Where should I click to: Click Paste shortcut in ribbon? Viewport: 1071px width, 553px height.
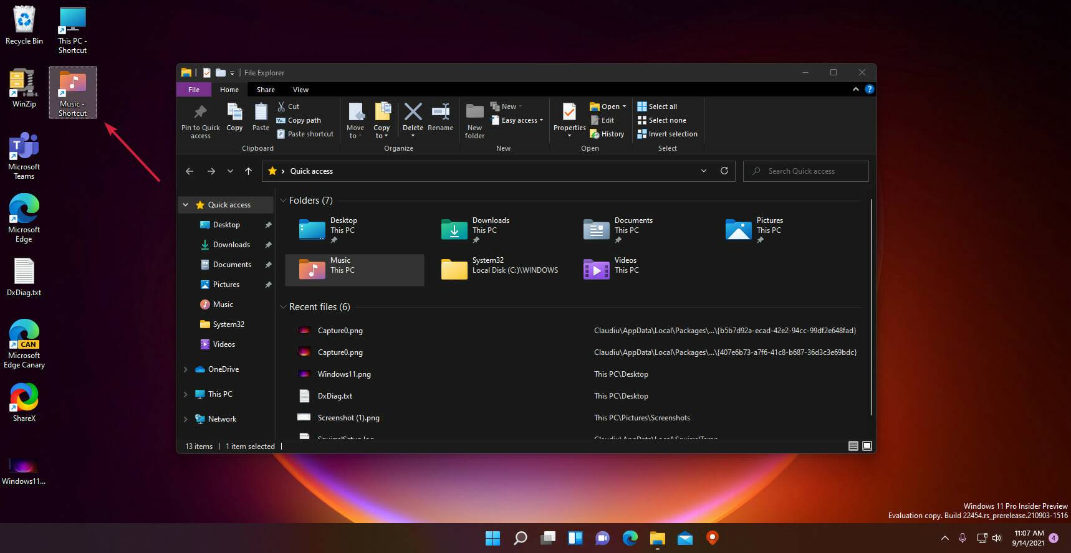coord(305,134)
